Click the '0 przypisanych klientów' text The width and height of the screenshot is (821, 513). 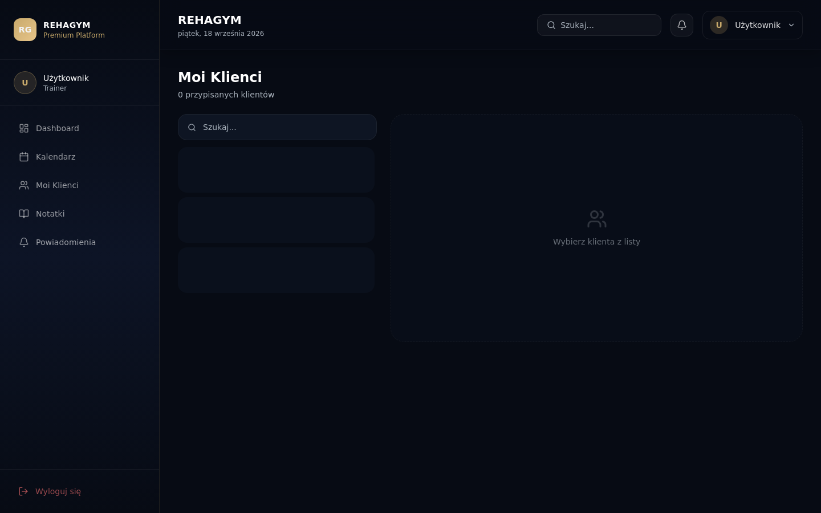pyautogui.click(x=226, y=95)
